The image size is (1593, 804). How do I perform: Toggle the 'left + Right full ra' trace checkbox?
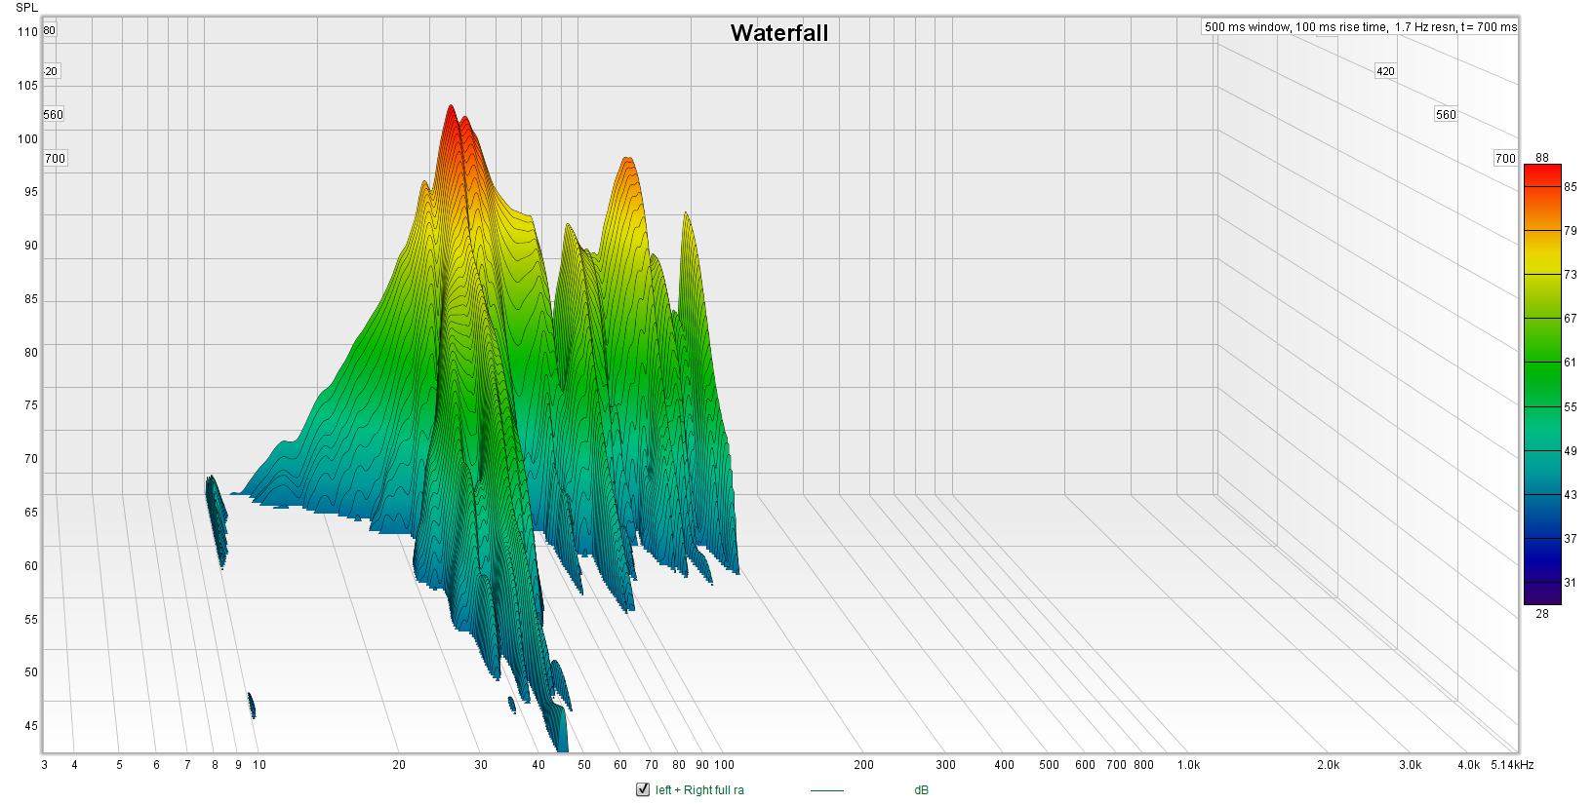(x=643, y=789)
